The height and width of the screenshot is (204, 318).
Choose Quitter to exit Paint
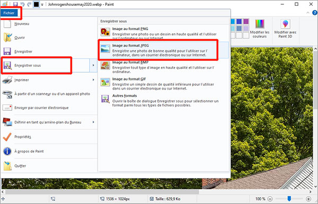[49, 166]
